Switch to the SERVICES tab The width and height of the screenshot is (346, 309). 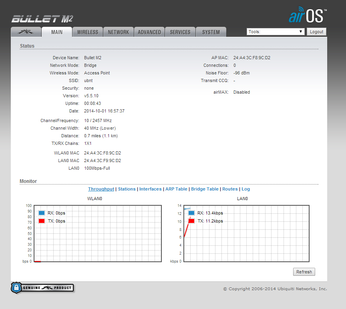(180, 32)
